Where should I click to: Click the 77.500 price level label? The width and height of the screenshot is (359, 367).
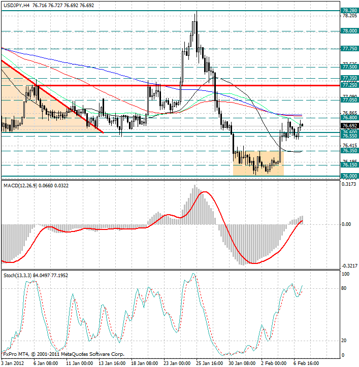click(350, 67)
